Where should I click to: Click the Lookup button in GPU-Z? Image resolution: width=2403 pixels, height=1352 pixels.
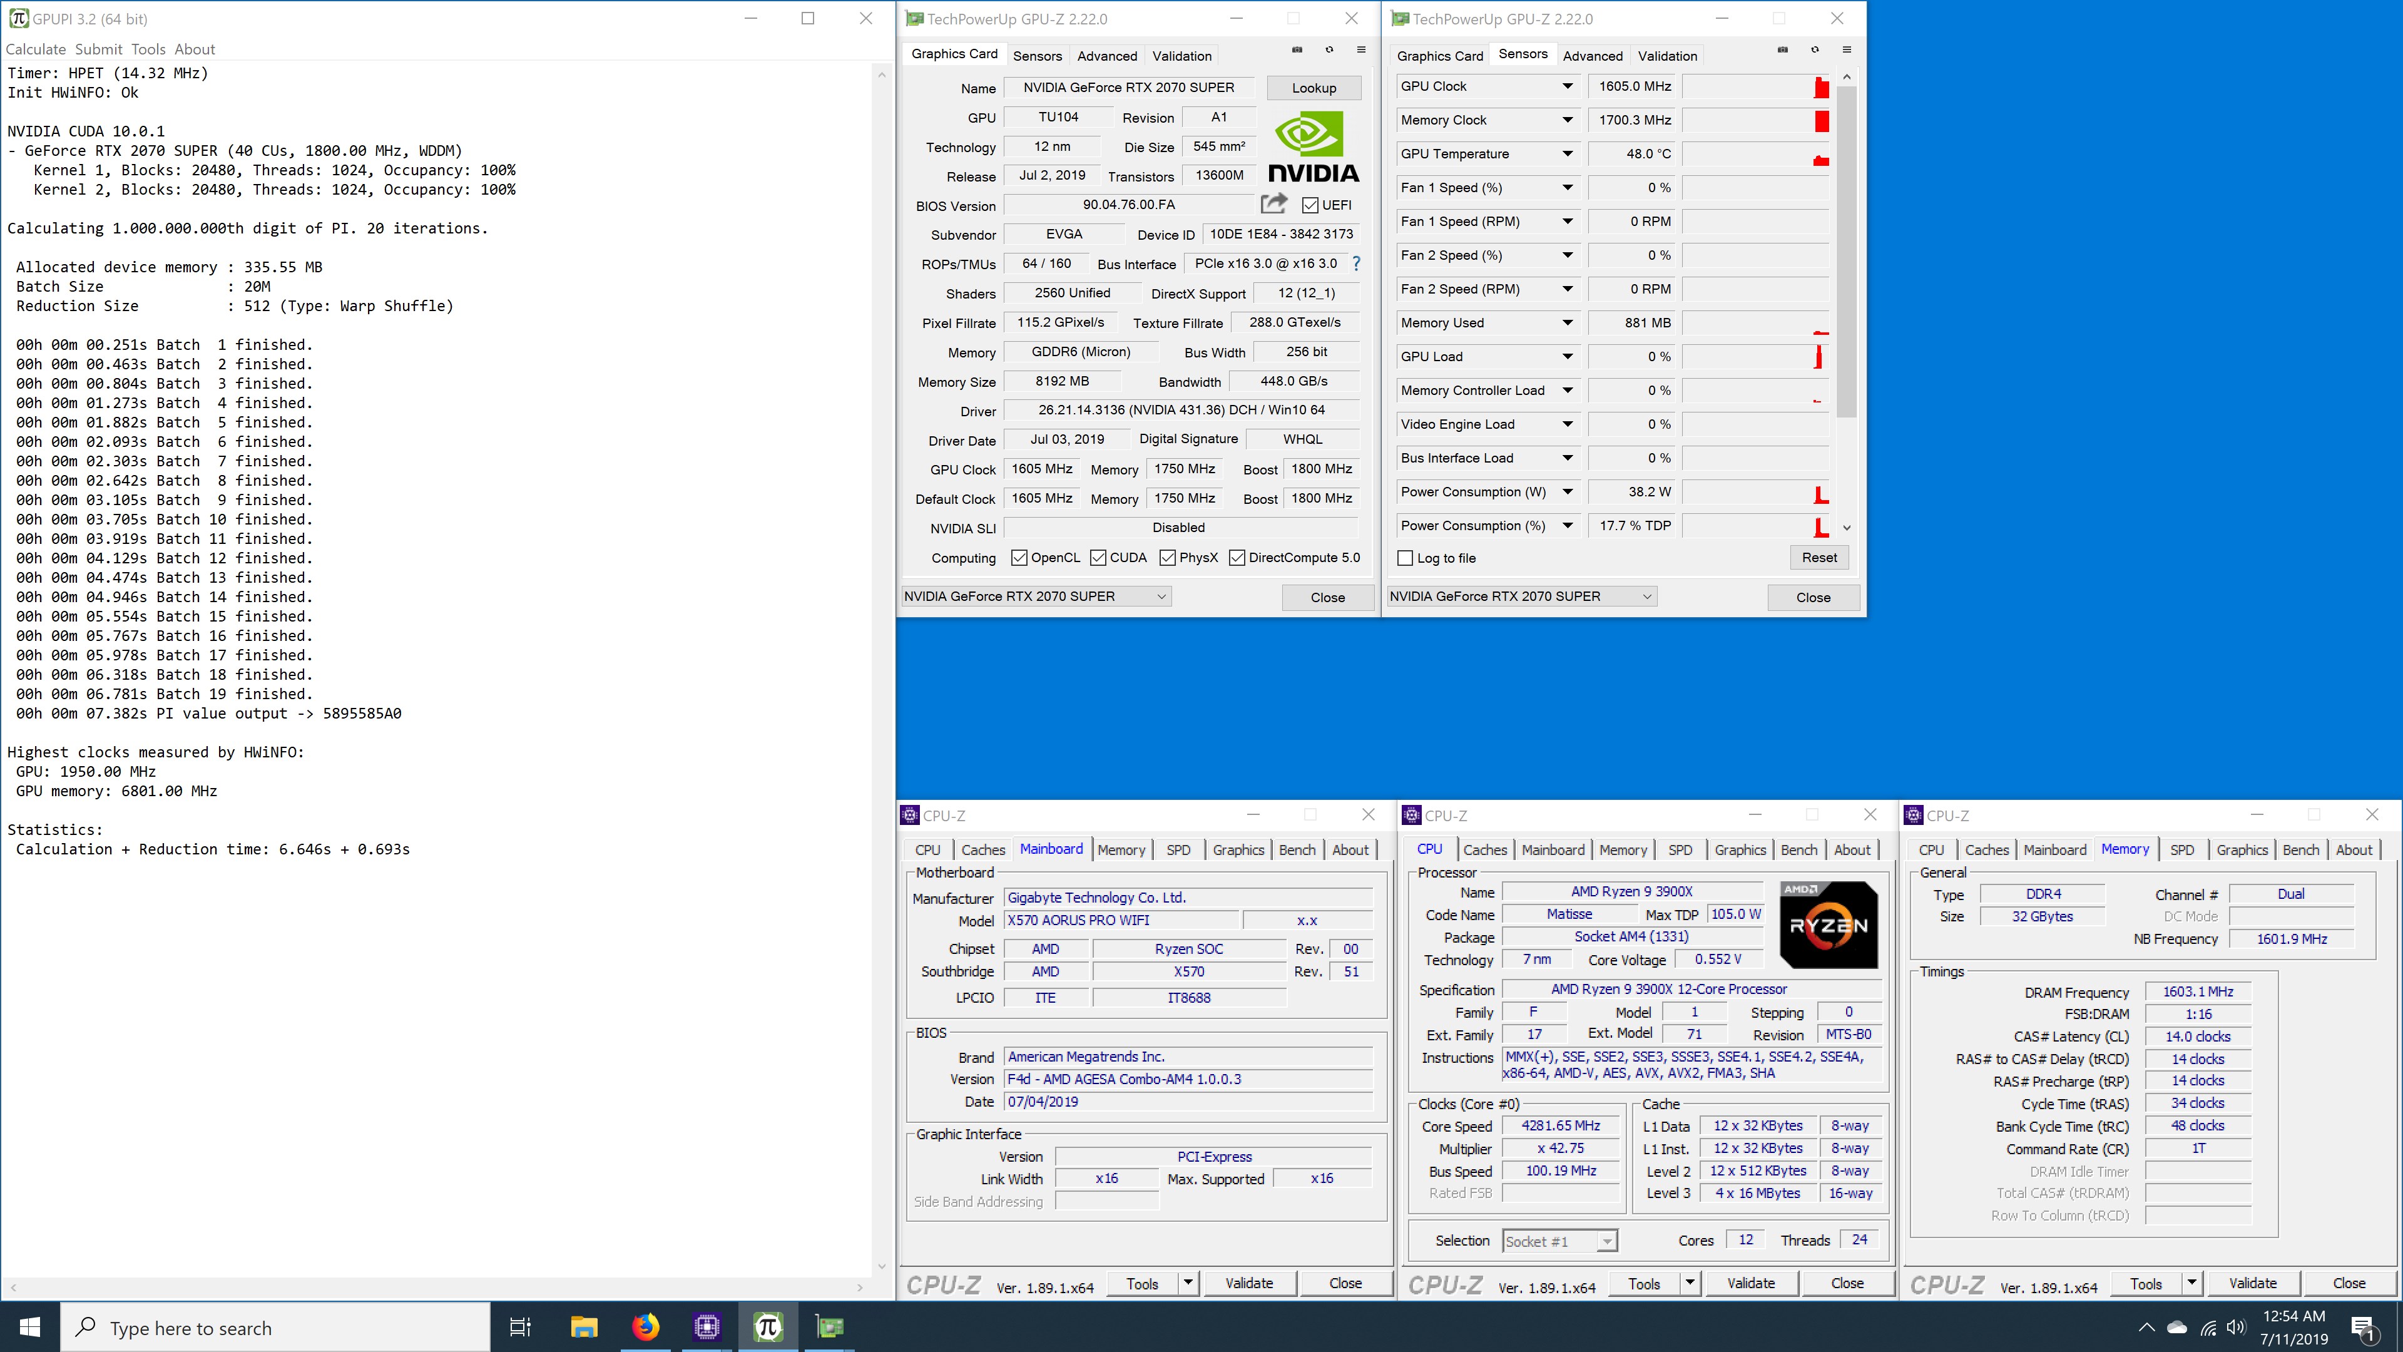[1314, 88]
